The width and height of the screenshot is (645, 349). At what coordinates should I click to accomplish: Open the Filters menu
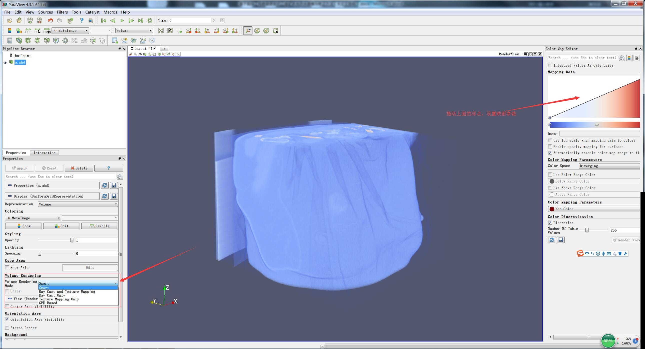(62, 12)
